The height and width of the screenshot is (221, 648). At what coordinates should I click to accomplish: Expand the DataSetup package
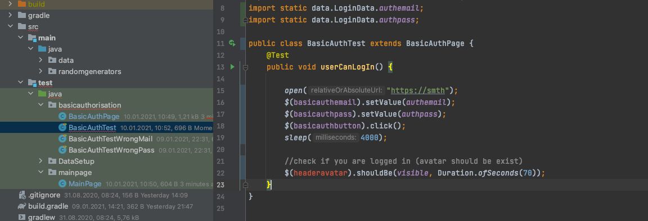point(40,161)
